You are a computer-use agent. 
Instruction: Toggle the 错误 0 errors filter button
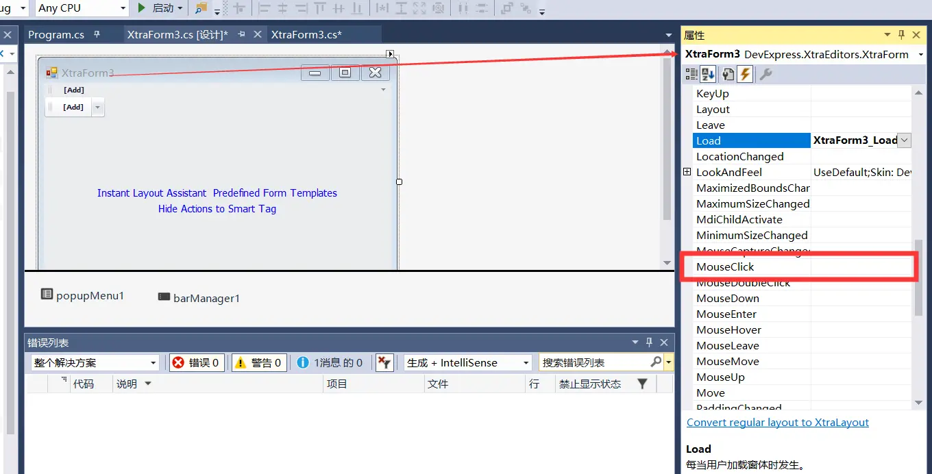pyautogui.click(x=195, y=362)
